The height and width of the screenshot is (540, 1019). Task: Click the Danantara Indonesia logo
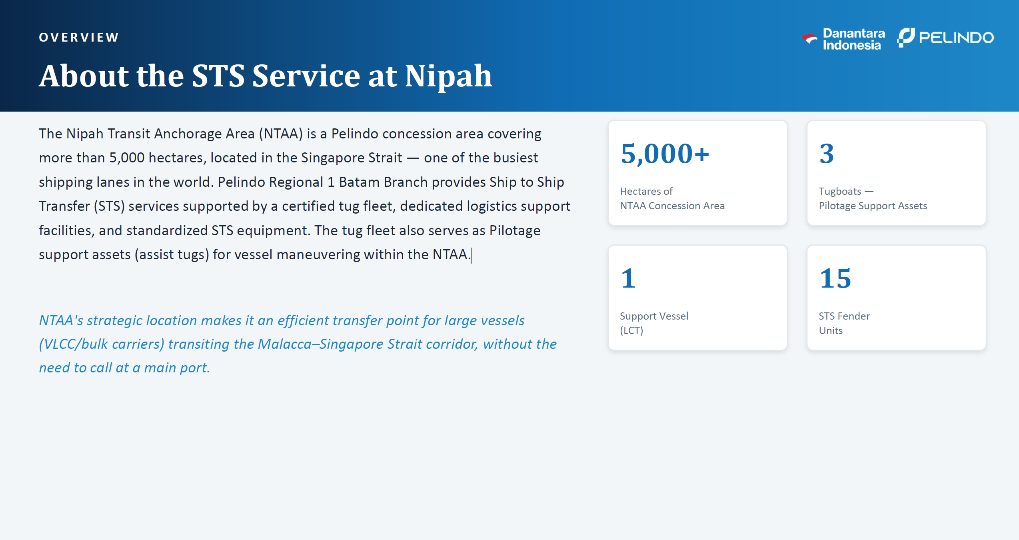point(843,39)
